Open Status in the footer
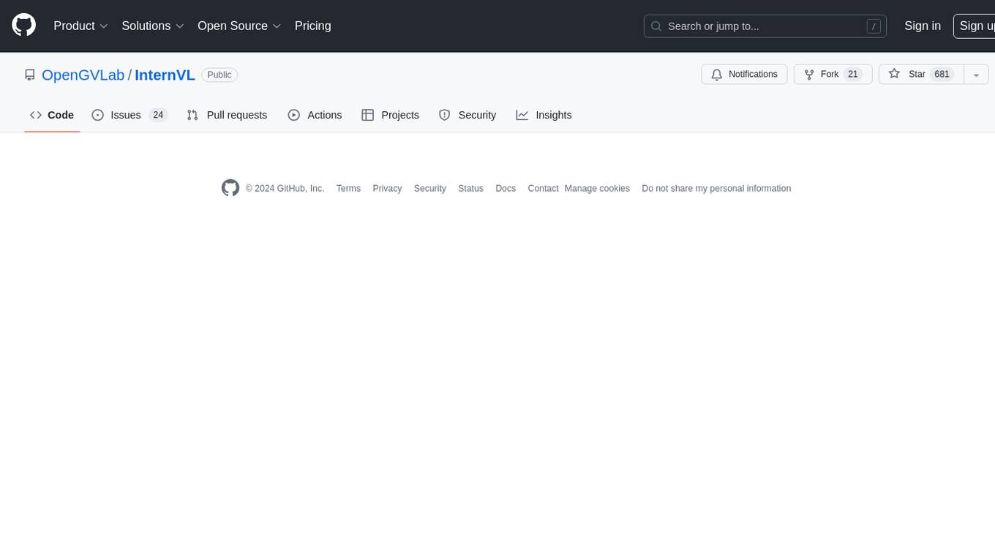 point(470,189)
